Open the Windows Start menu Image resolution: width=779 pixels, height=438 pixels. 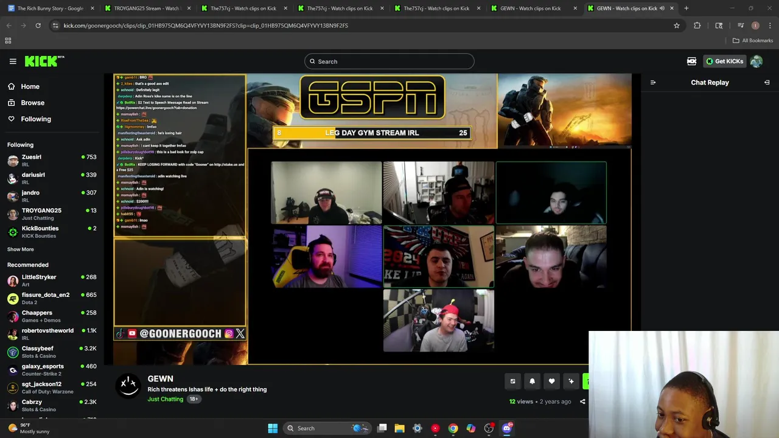[x=273, y=428]
